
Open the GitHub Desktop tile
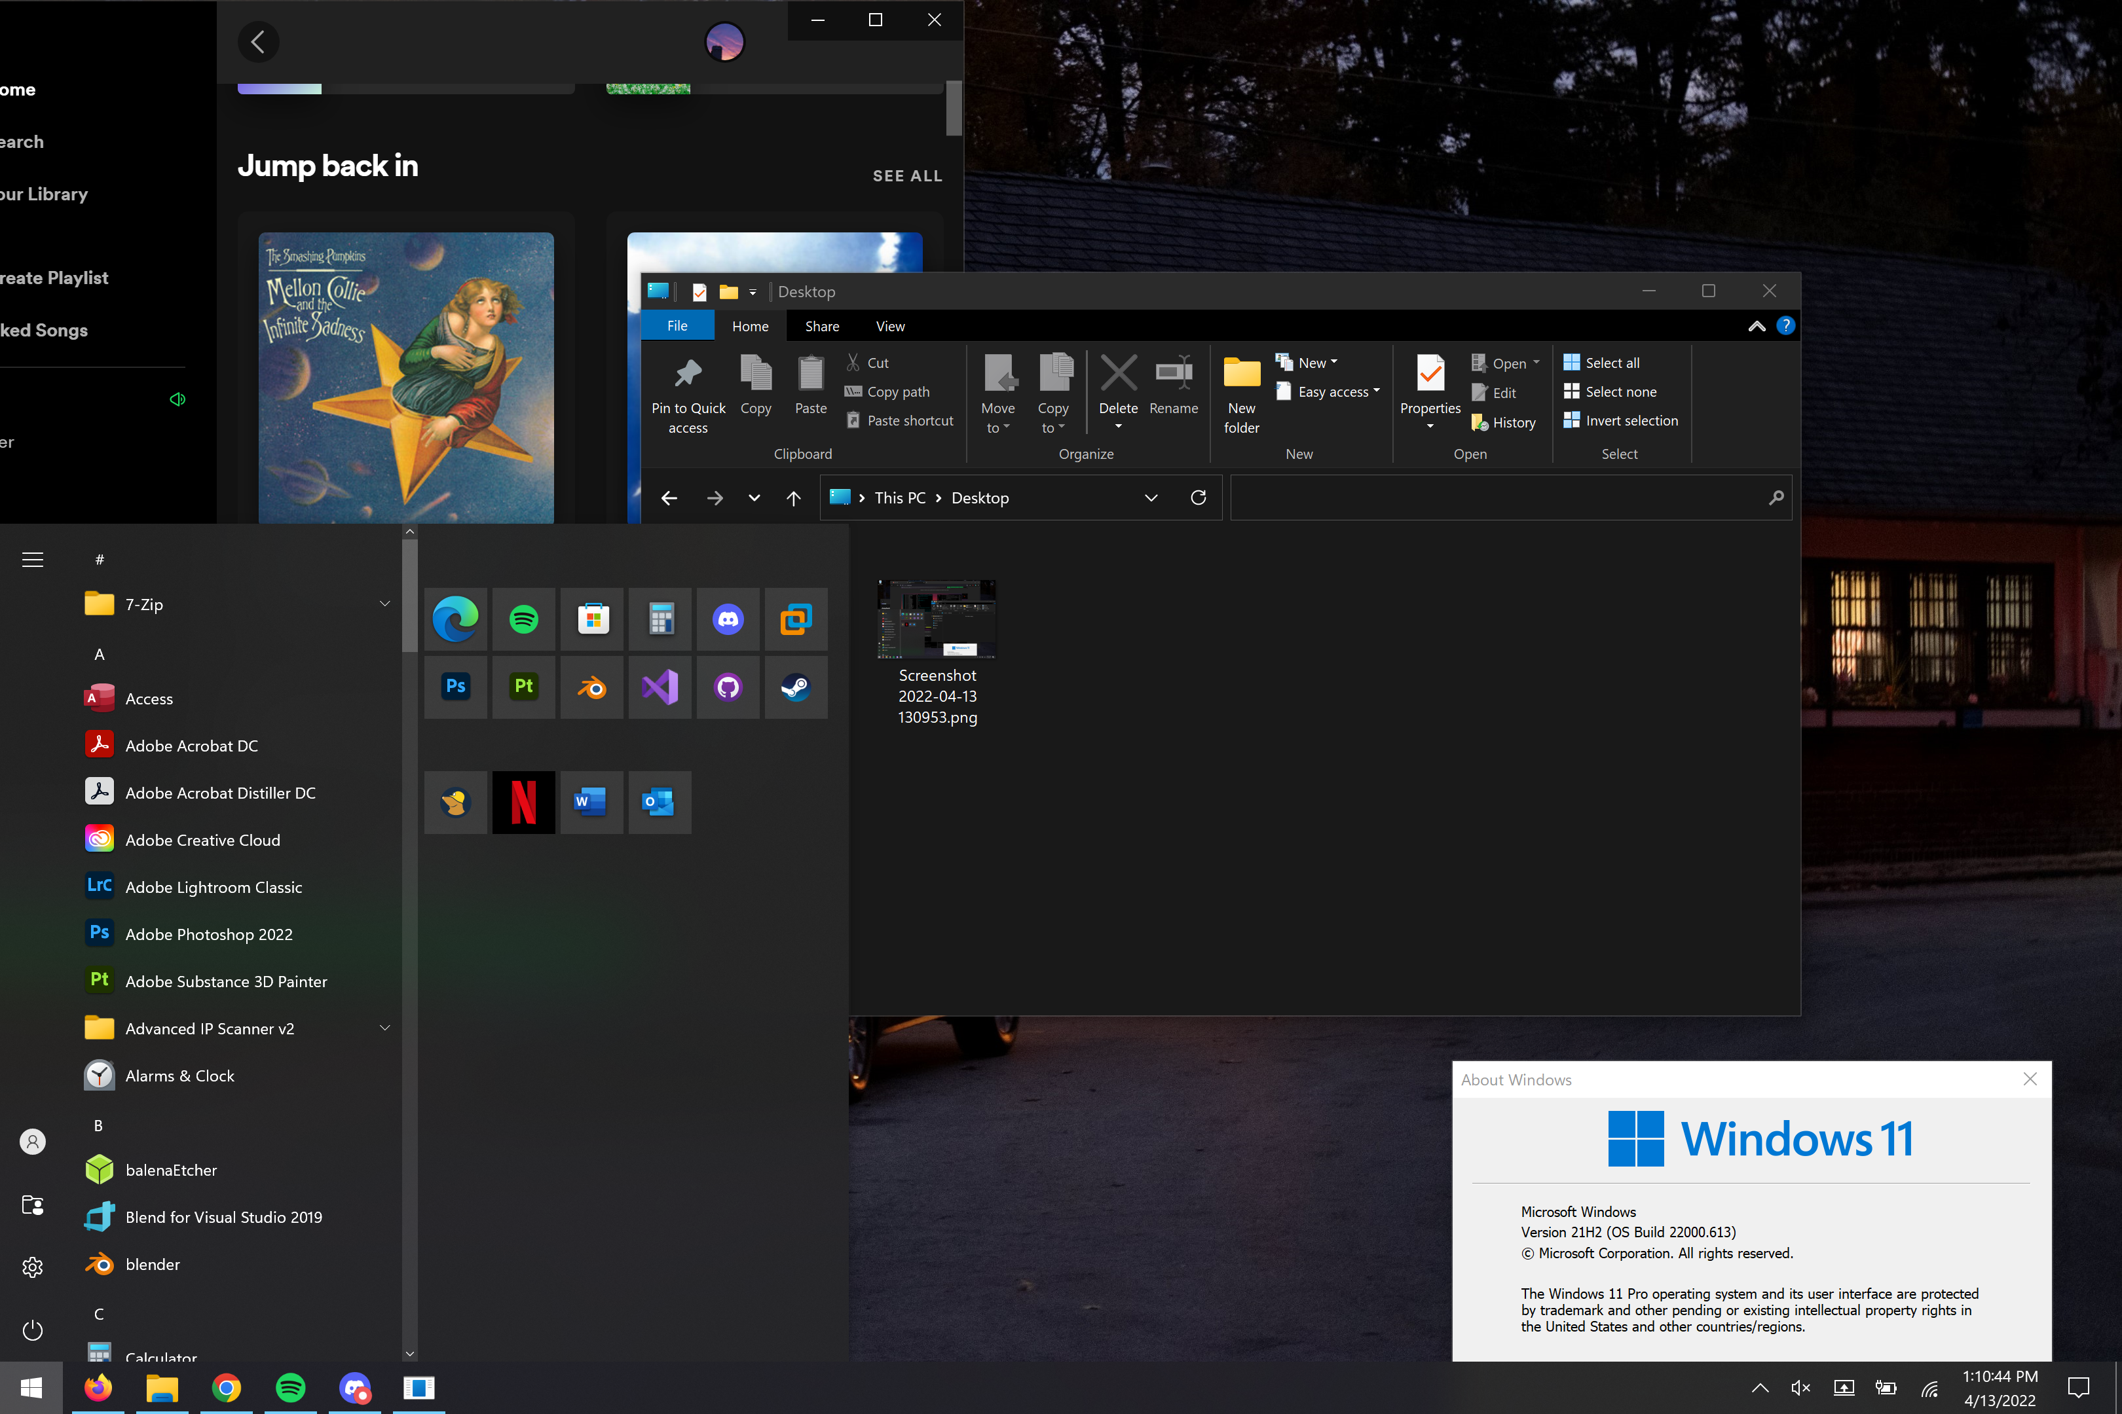tap(727, 687)
